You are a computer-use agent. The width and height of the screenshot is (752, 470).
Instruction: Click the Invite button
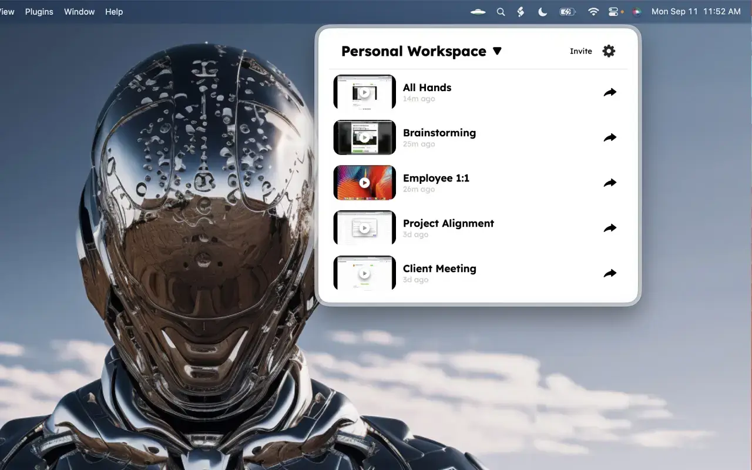(x=580, y=51)
